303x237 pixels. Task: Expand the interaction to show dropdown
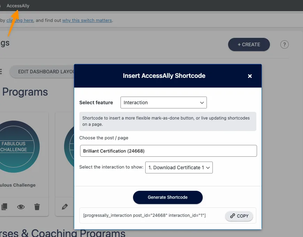[x=179, y=167]
